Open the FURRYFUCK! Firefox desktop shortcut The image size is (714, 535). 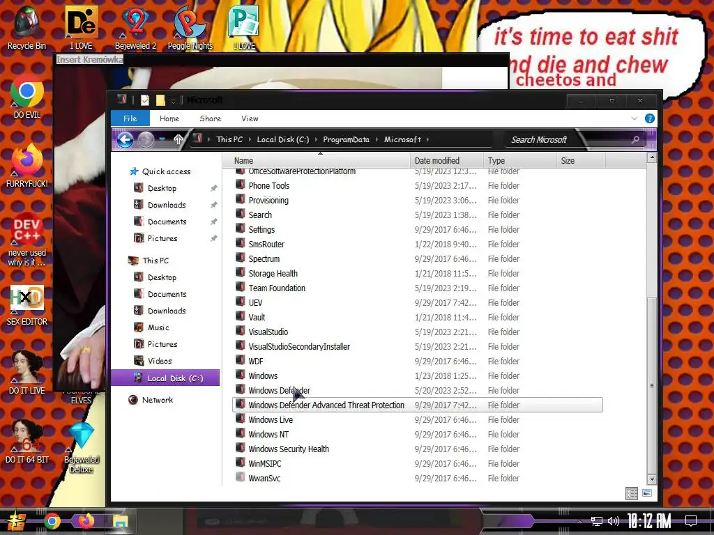26,166
